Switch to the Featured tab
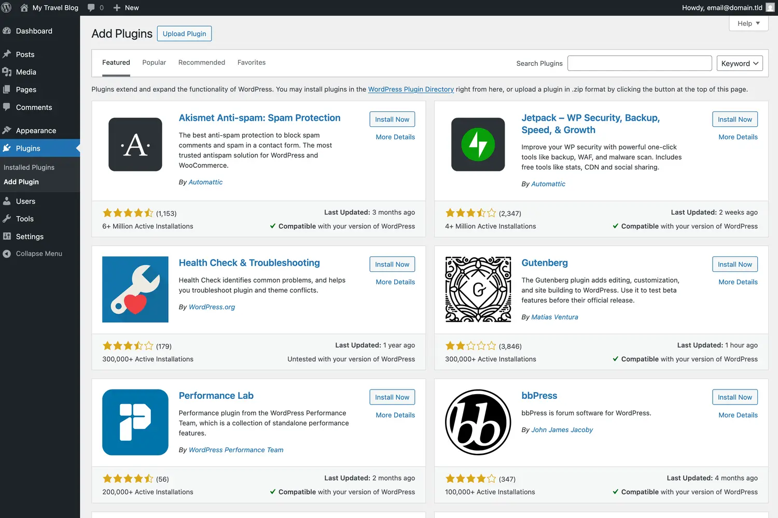Screen dimensions: 778x518 (x=116, y=63)
